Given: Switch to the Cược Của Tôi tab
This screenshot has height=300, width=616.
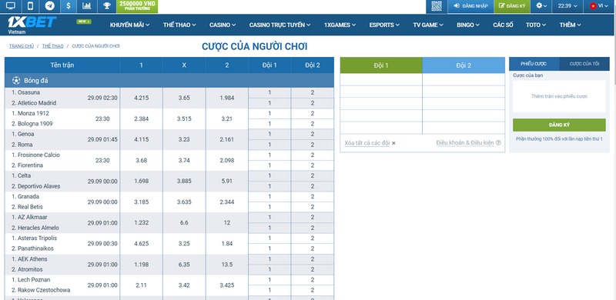Looking at the screenshot, I should pyautogui.click(x=584, y=64).
